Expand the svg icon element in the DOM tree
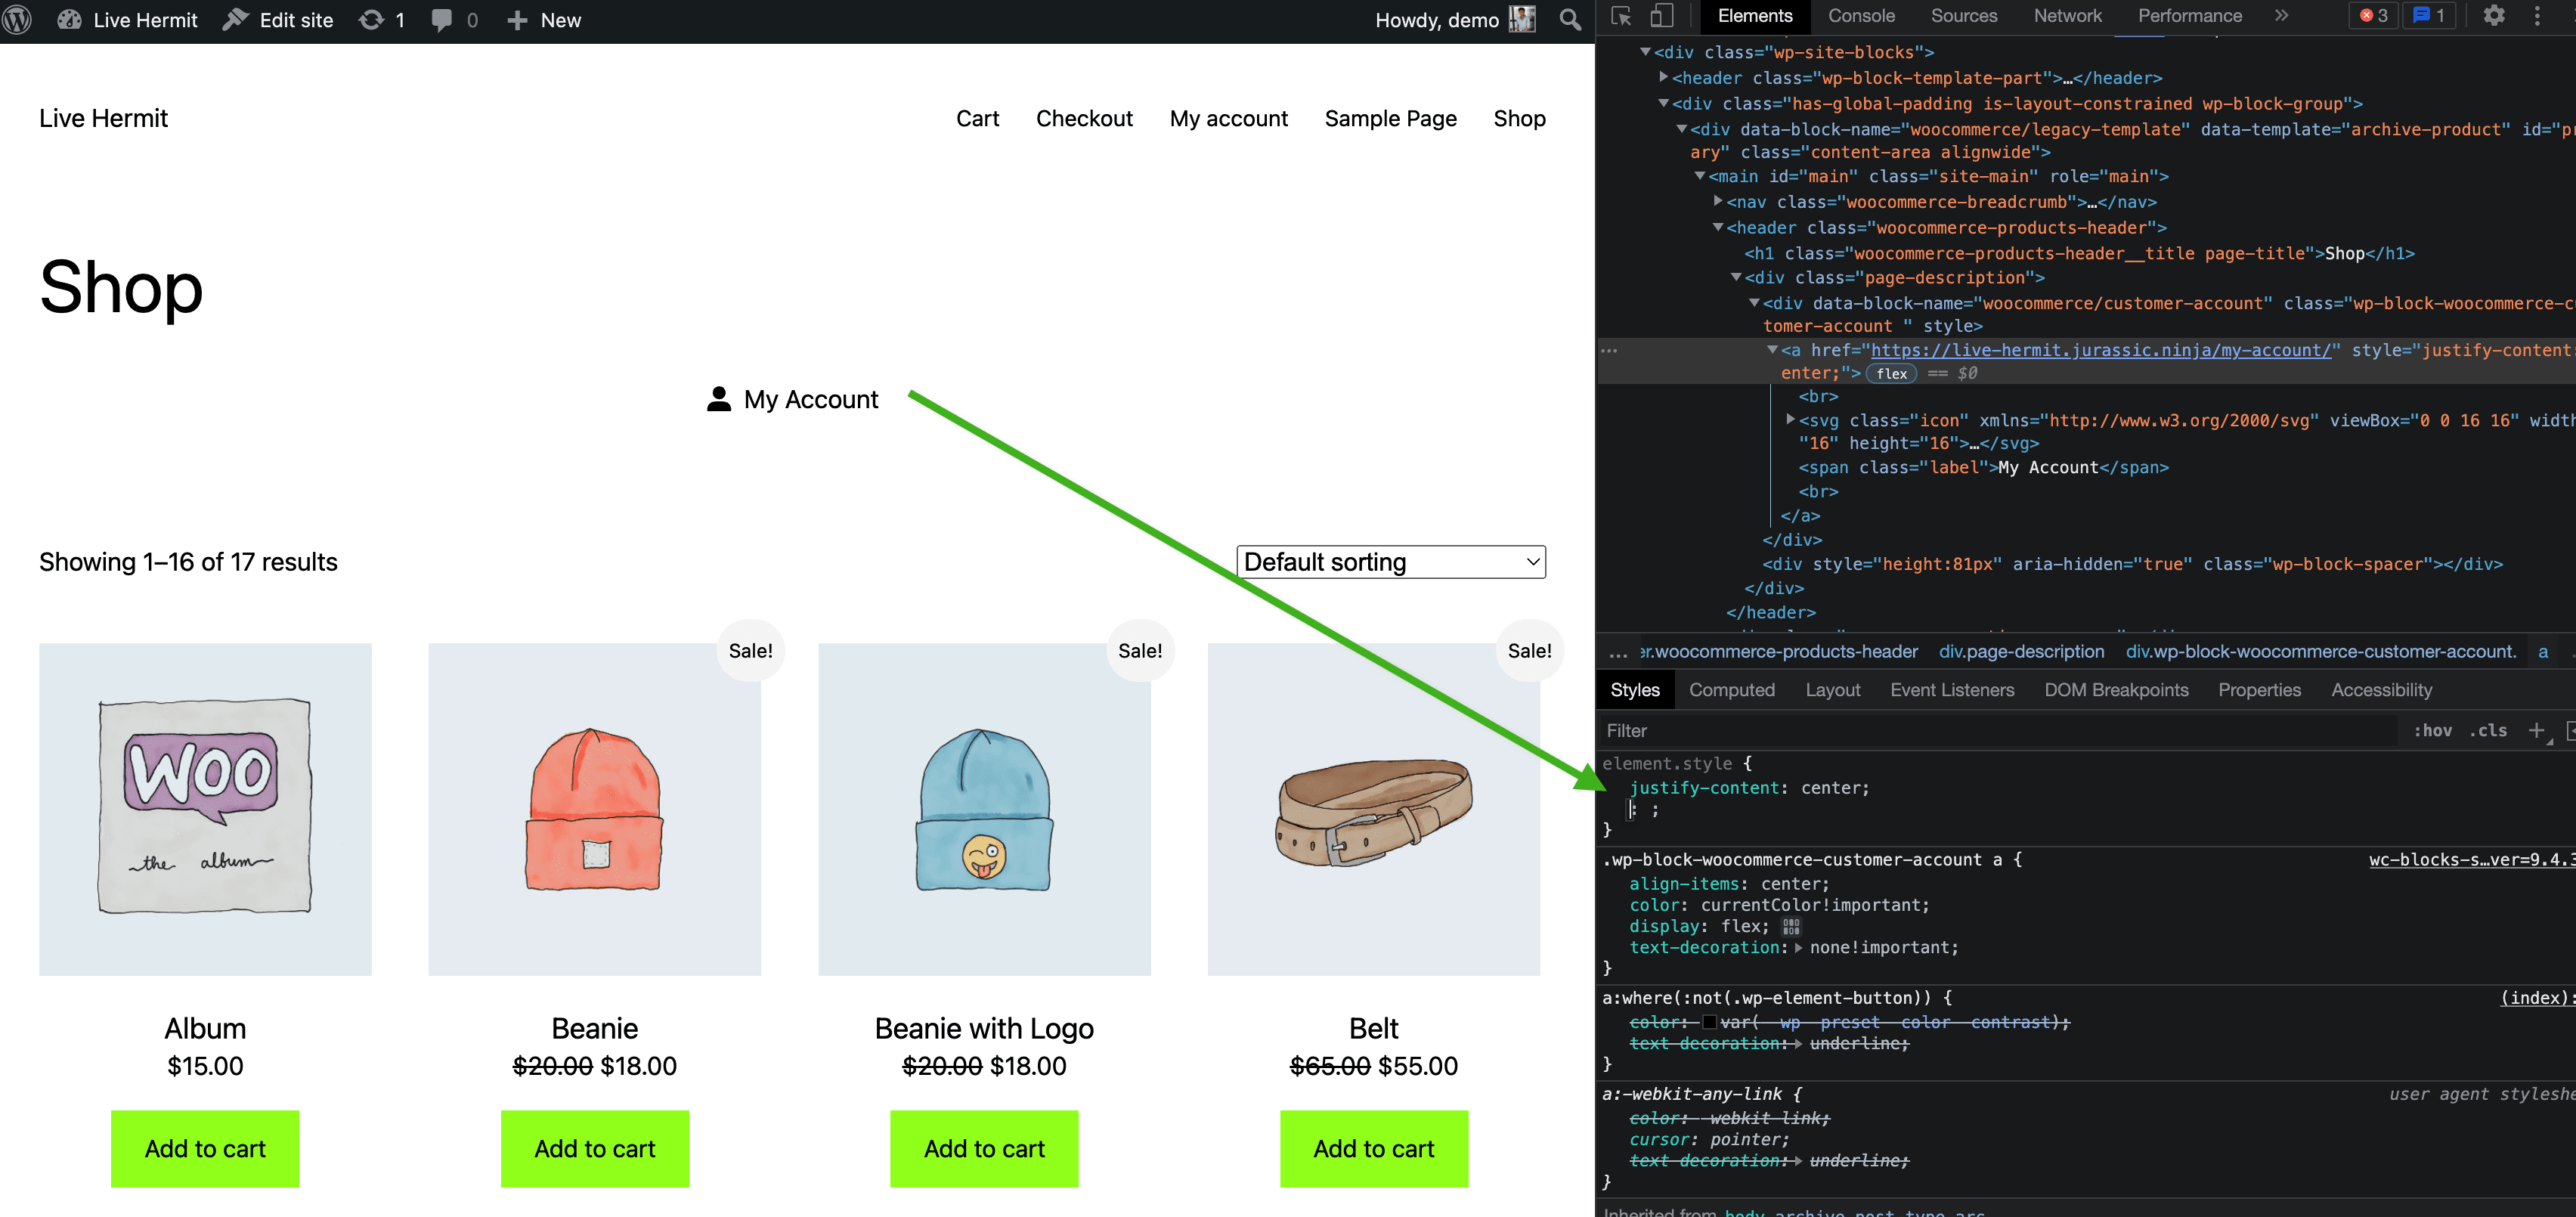Screen dimensions: 2576x1217 (x=1790, y=420)
